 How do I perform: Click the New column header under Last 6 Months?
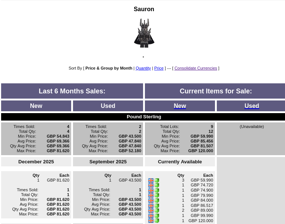pyautogui.click(x=36, y=106)
